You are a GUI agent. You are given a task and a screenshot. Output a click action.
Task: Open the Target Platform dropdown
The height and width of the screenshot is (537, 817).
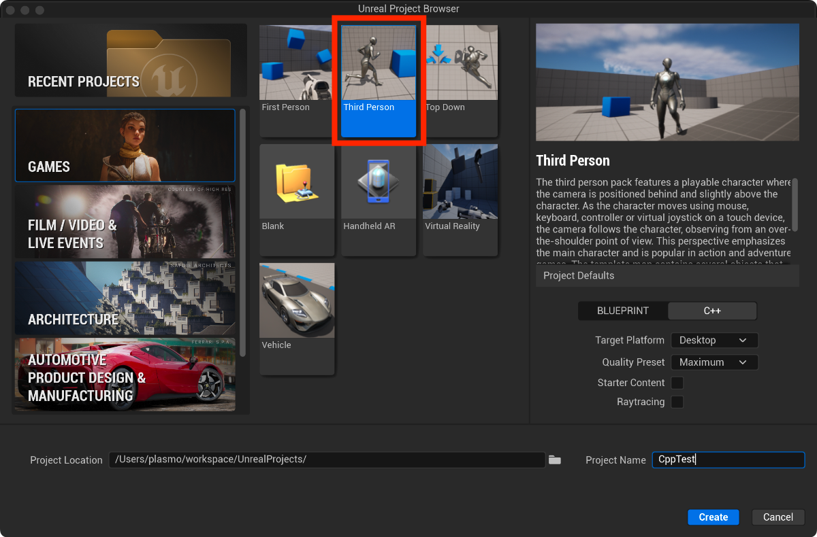point(714,340)
